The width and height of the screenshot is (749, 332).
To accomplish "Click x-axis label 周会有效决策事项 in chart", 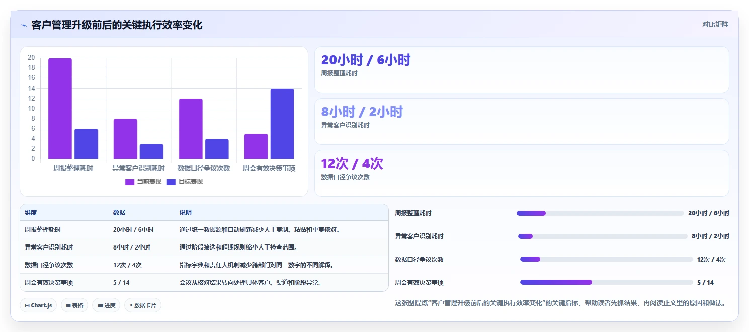I will coord(269,168).
